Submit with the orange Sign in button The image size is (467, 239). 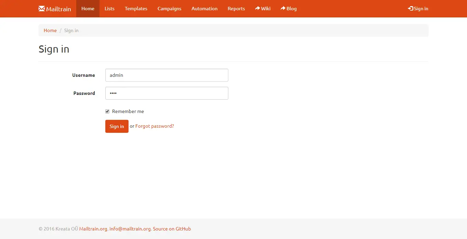click(x=117, y=126)
